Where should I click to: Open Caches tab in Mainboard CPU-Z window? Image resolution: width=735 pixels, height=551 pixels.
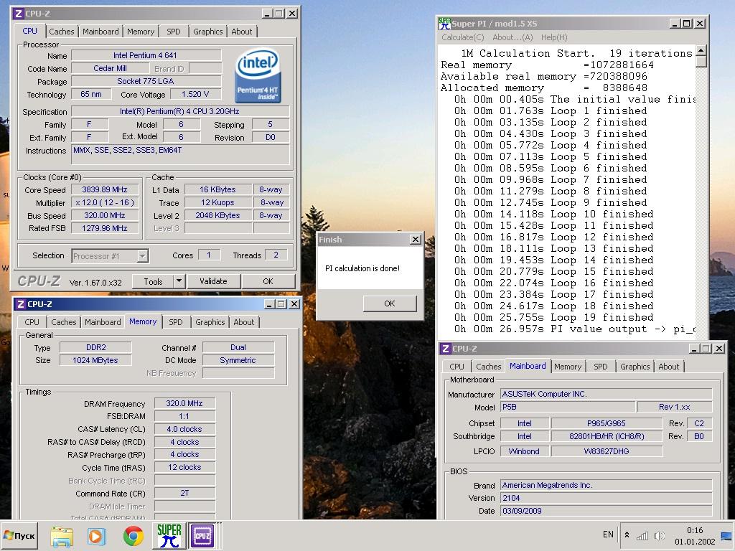488,367
